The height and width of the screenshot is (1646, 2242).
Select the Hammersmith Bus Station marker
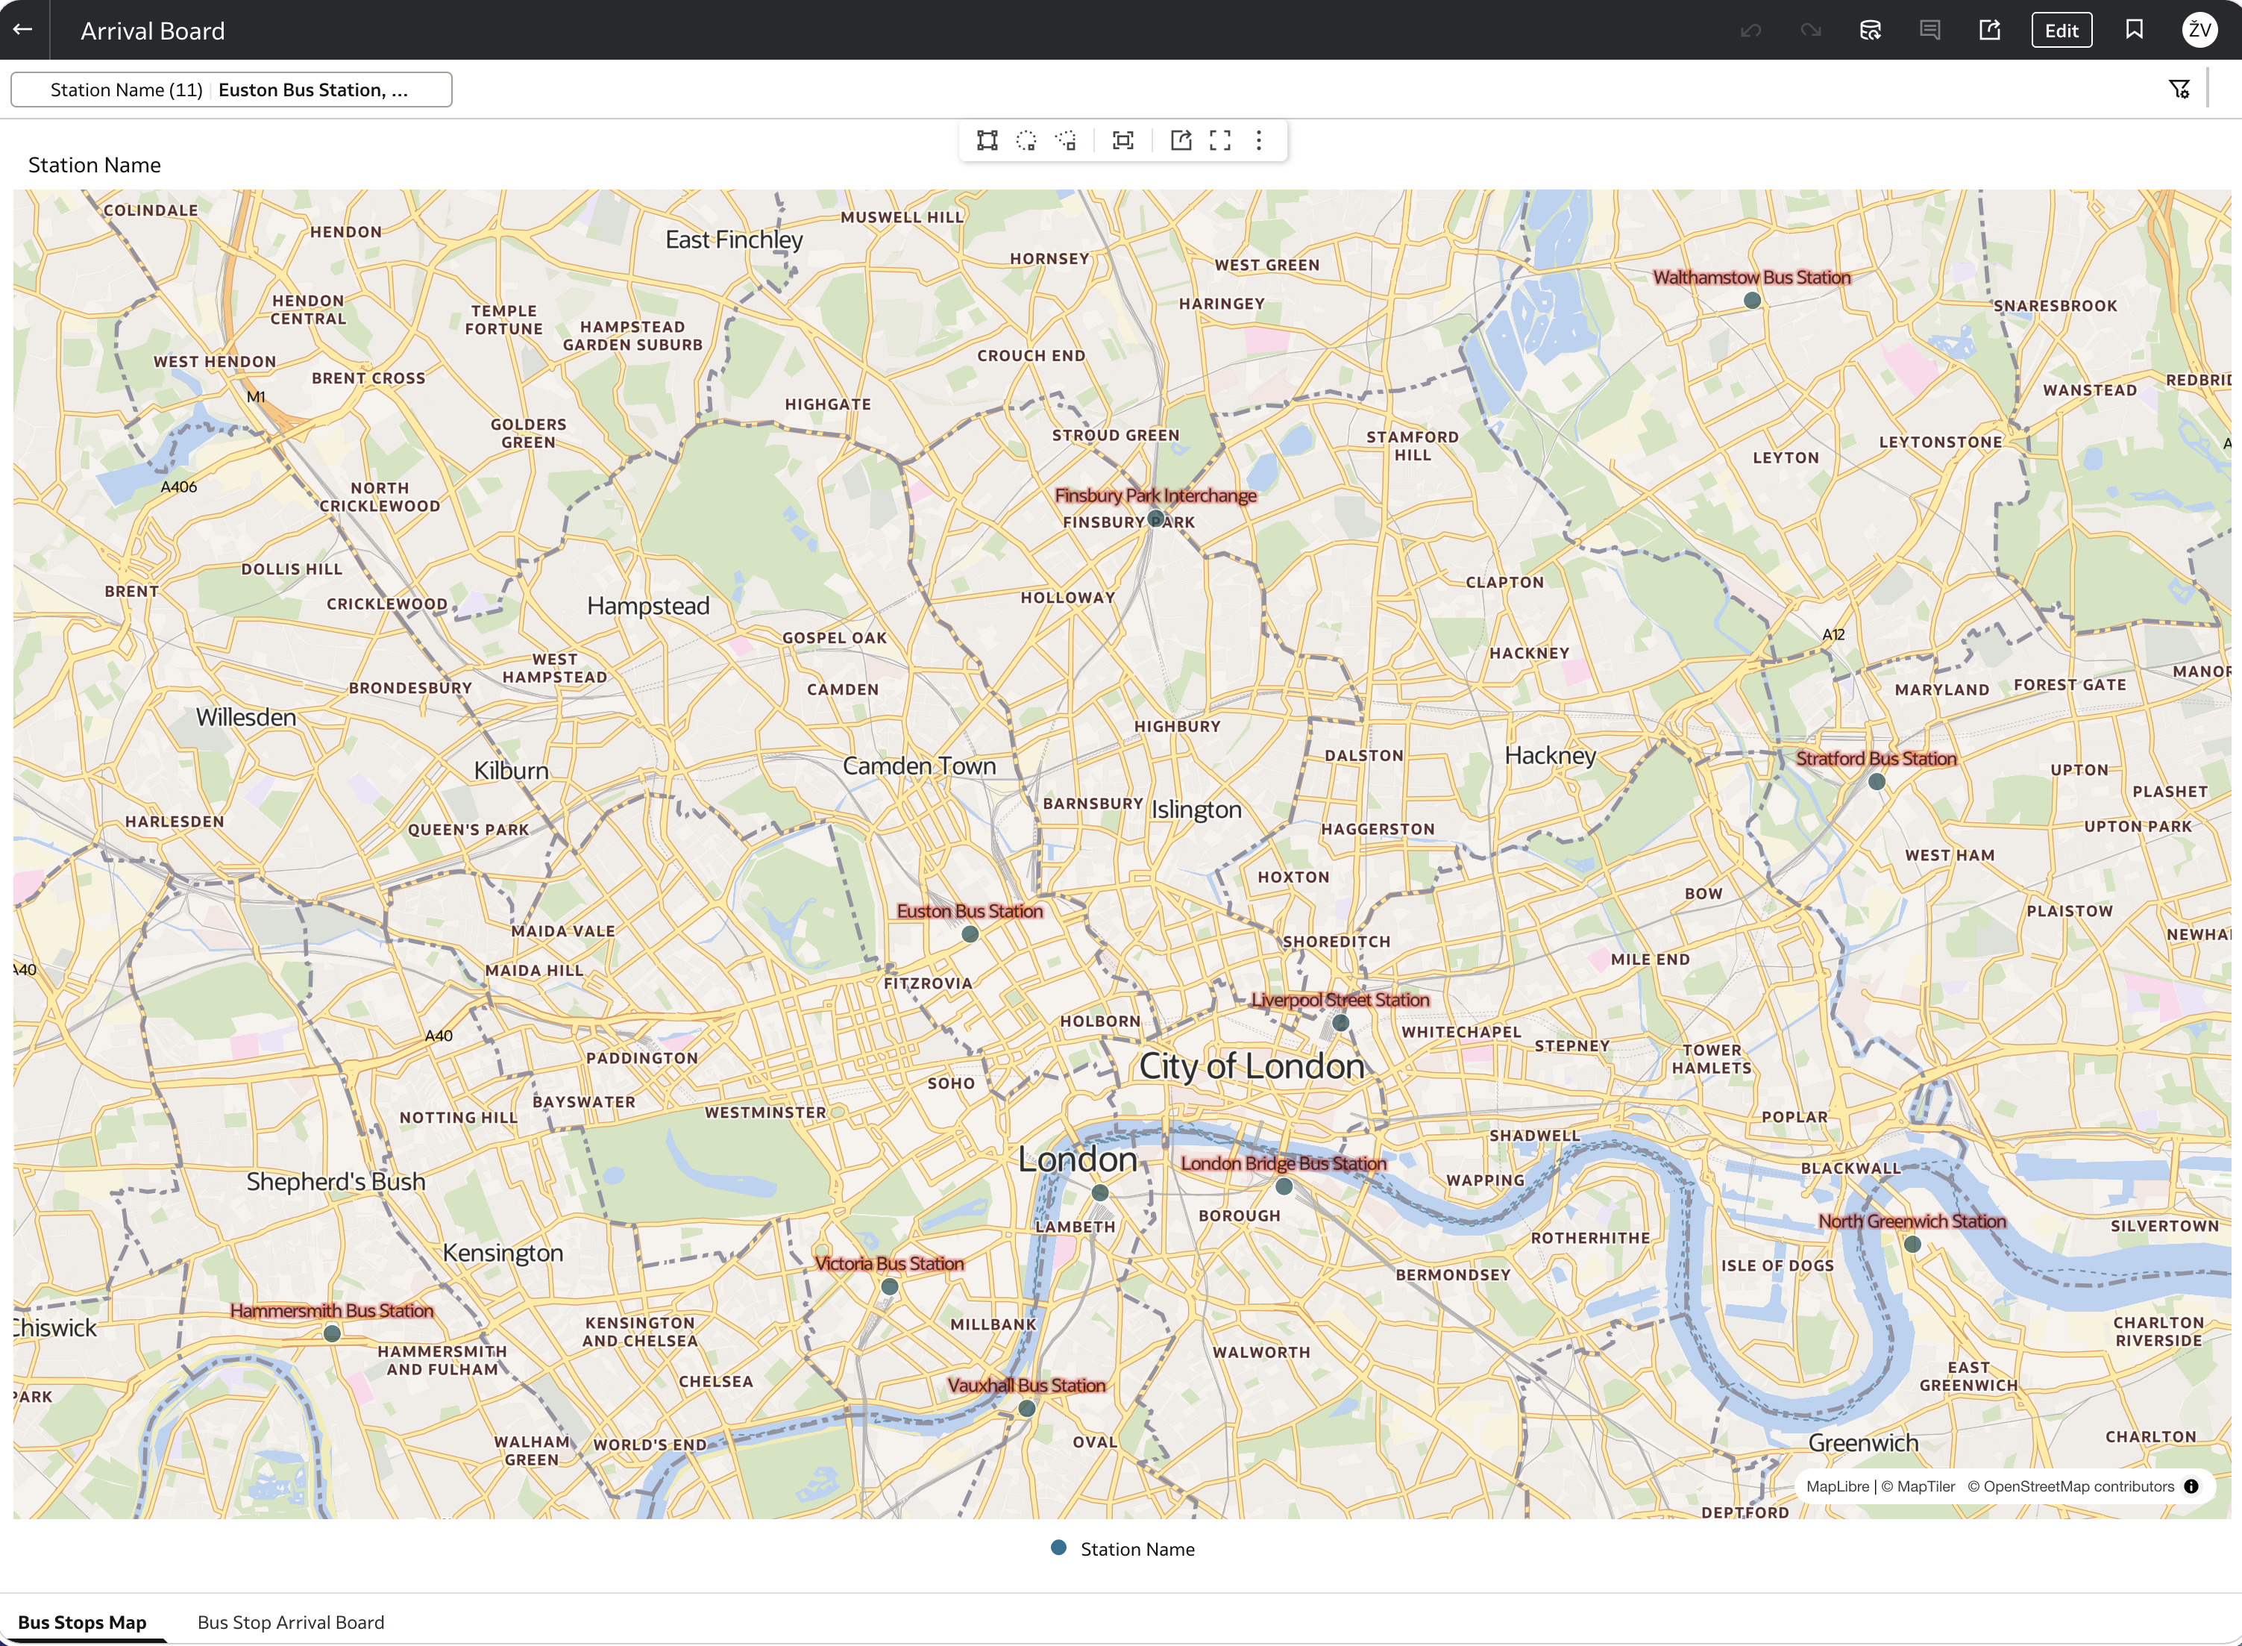coord(333,1334)
